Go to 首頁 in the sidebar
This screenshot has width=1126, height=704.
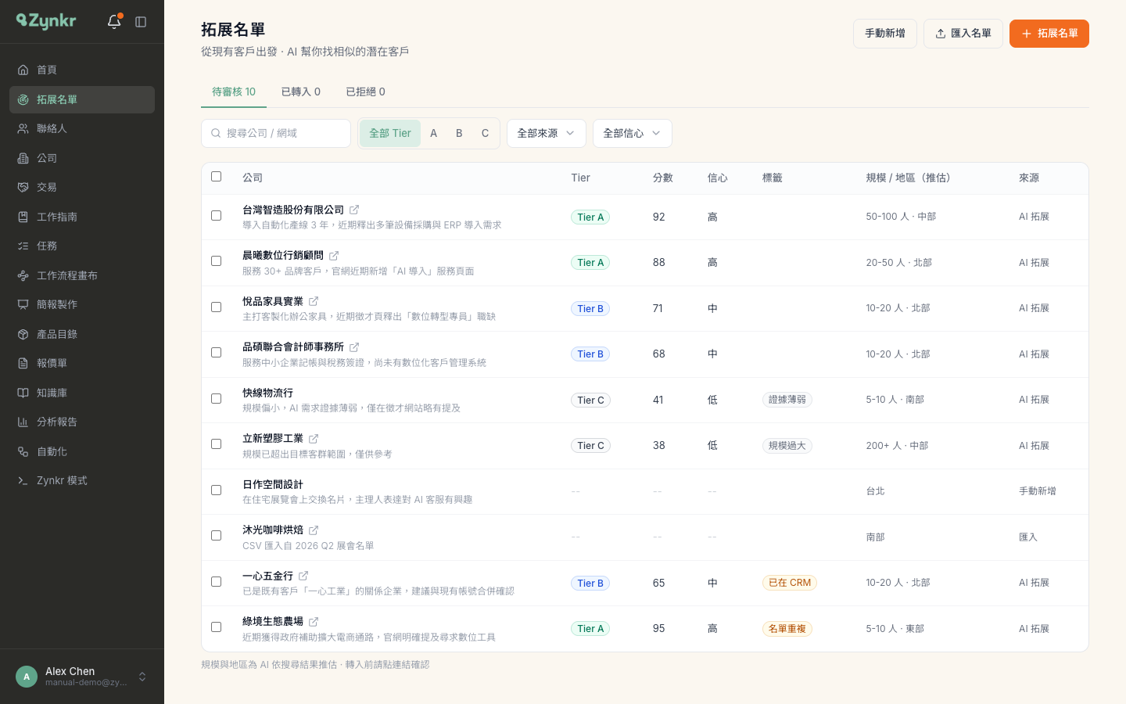[82, 70]
